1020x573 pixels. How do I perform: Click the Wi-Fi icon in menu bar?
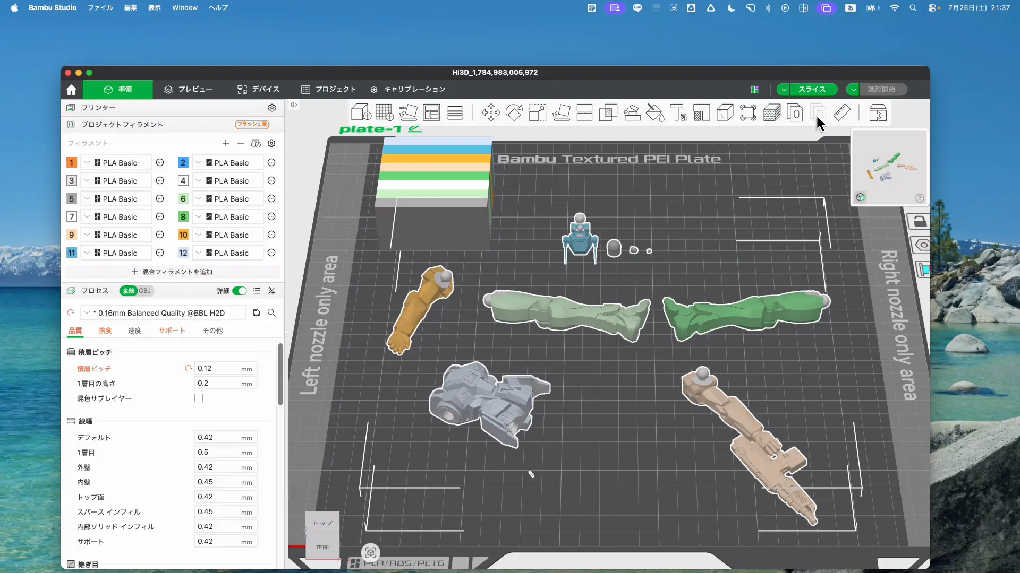click(x=895, y=7)
